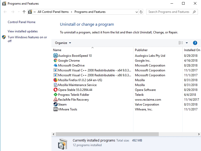Click the refresh button in address bar
Screen dimensions: 201x151
coord(141,12)
